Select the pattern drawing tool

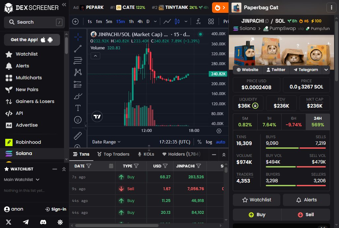pyautogui.click(x=78, y=72)
